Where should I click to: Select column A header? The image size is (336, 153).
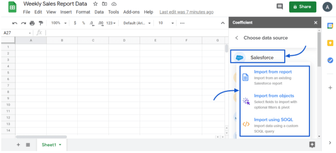tap(31, 40)
